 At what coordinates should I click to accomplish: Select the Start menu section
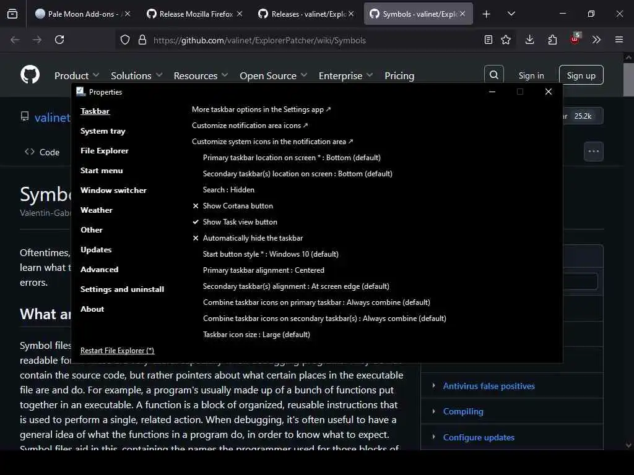click(x=102, y=171)
